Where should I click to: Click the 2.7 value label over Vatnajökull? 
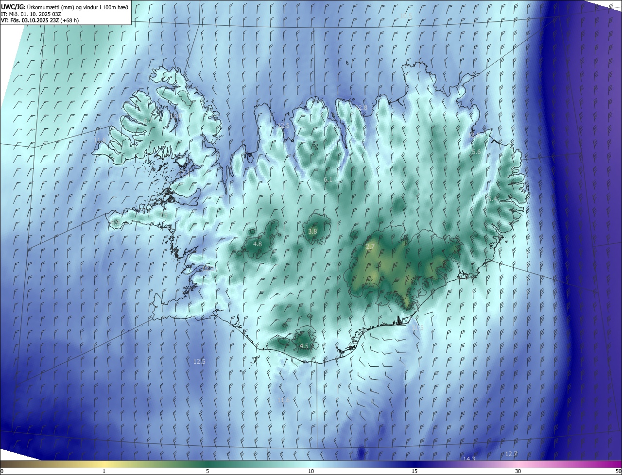coord(370,247)
